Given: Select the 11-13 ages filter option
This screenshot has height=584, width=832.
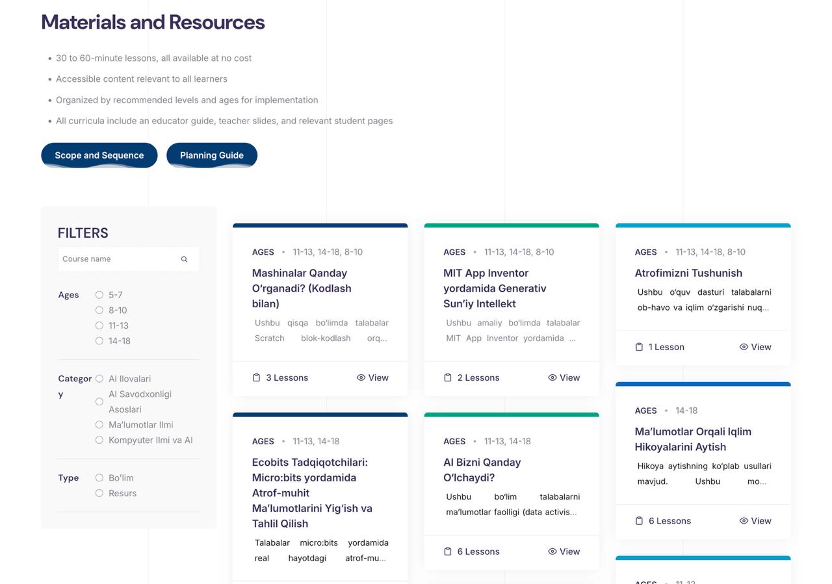Looking at the screenshot, I should click(99, 325).
